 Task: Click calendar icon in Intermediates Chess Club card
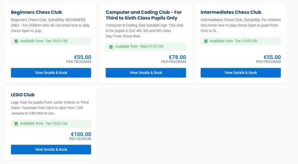point(206,41)
